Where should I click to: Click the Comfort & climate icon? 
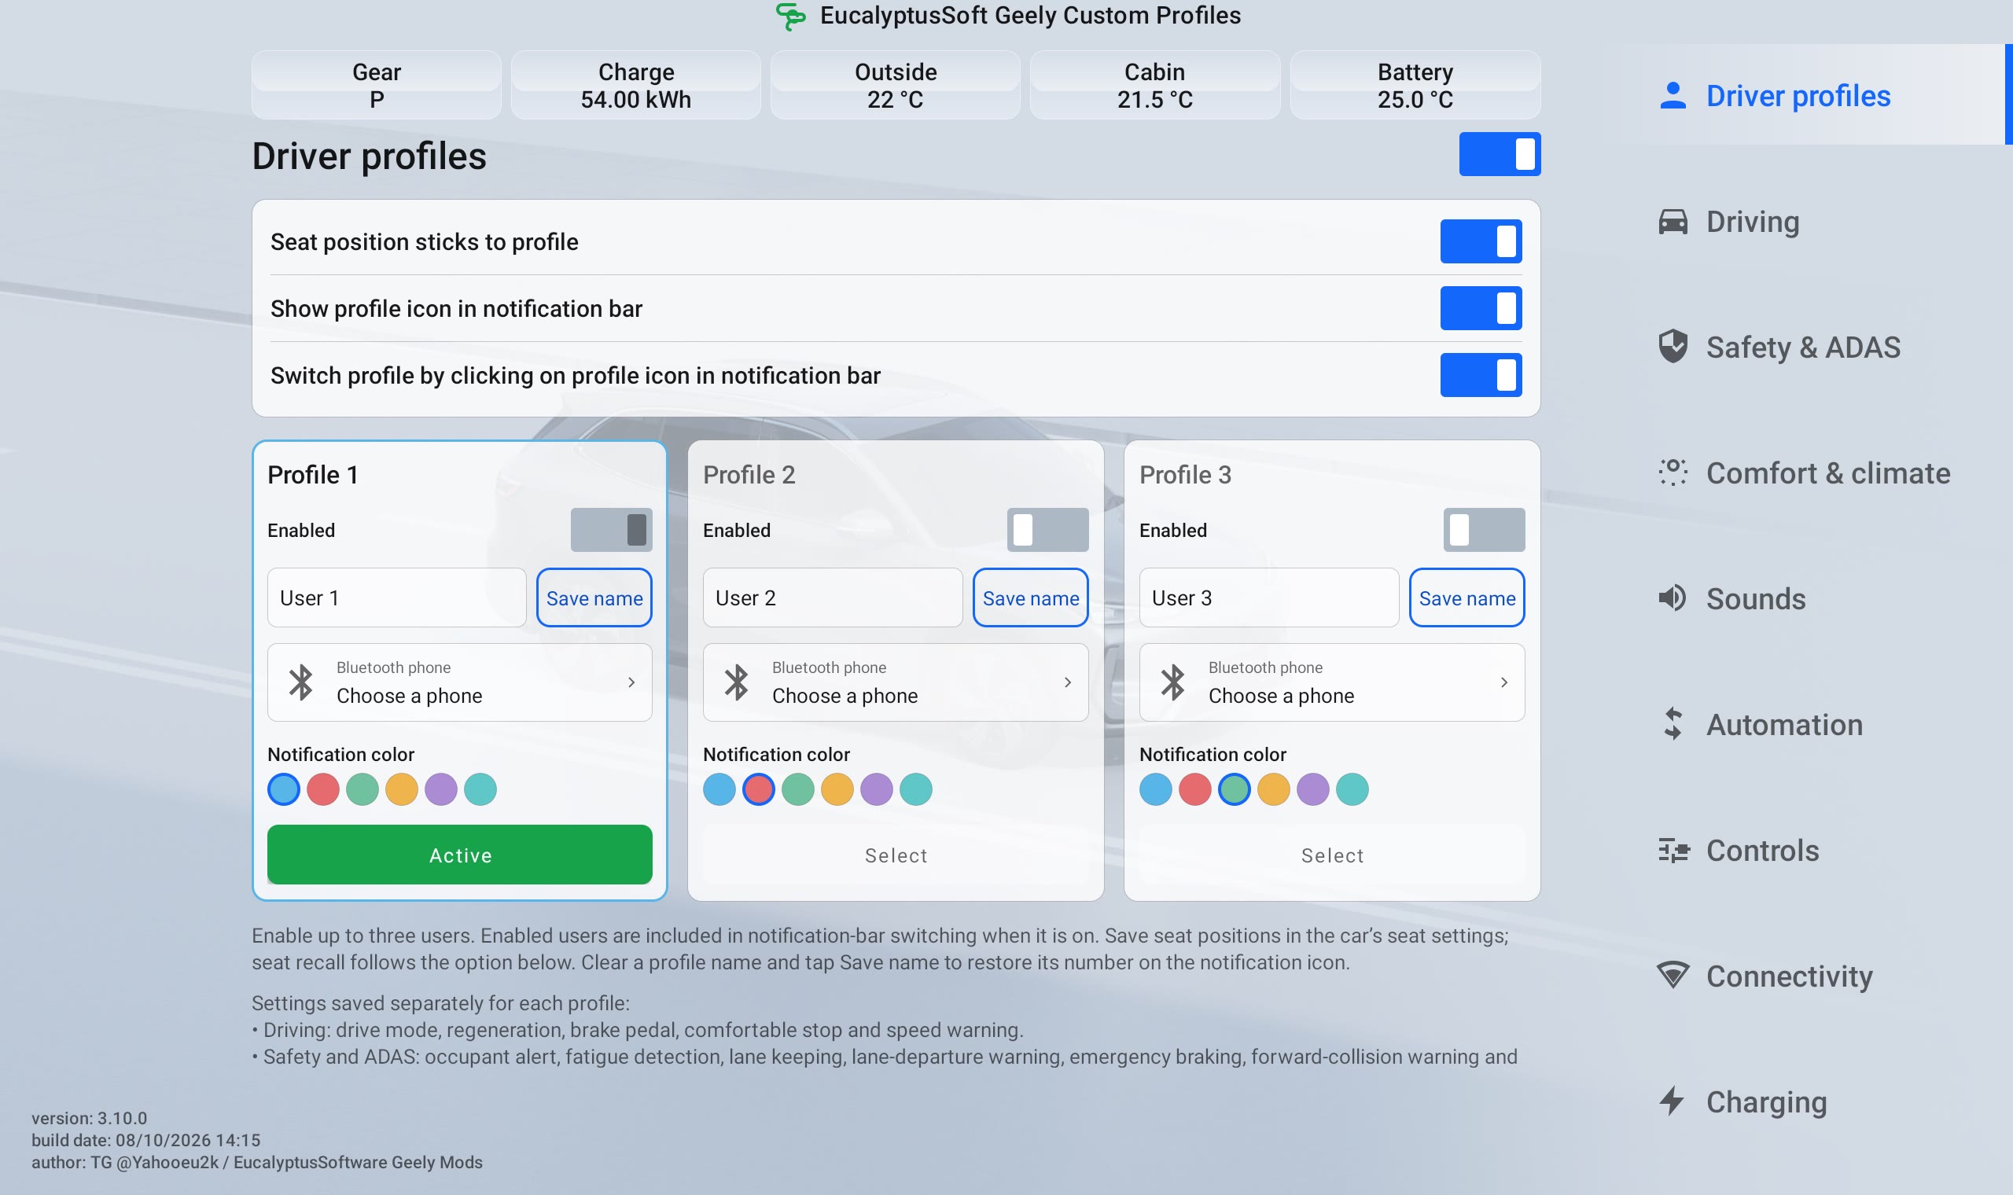1673,472
